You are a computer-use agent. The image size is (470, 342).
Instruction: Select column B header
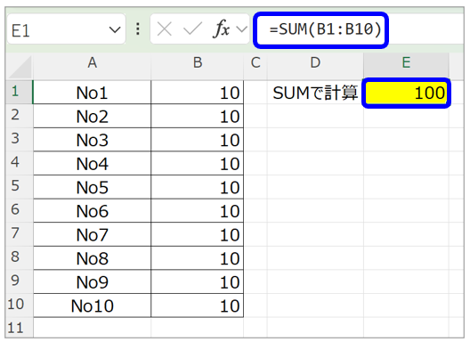[x=198, y=63]
